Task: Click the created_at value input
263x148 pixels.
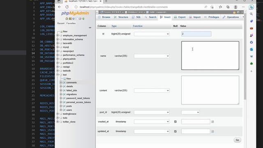Action: 196,122
